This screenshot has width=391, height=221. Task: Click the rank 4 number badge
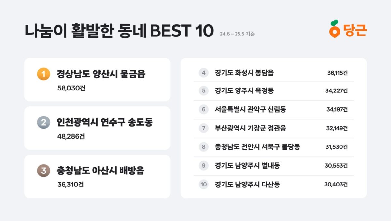click(x=204, y=73)
